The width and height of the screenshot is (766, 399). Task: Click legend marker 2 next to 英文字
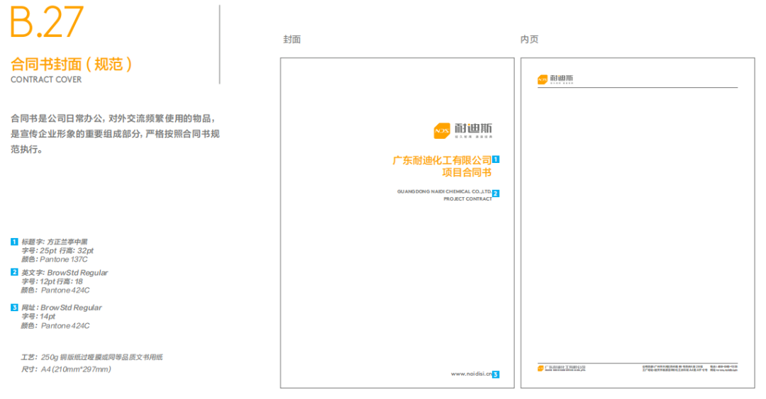pos(14,272)
